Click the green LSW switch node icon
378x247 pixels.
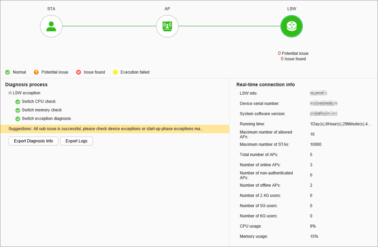[291, 26]
